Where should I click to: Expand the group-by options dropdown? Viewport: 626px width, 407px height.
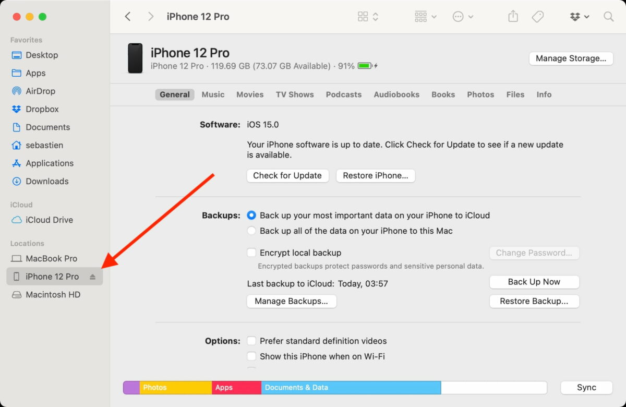pyautogui.click(x=426, y=17)
